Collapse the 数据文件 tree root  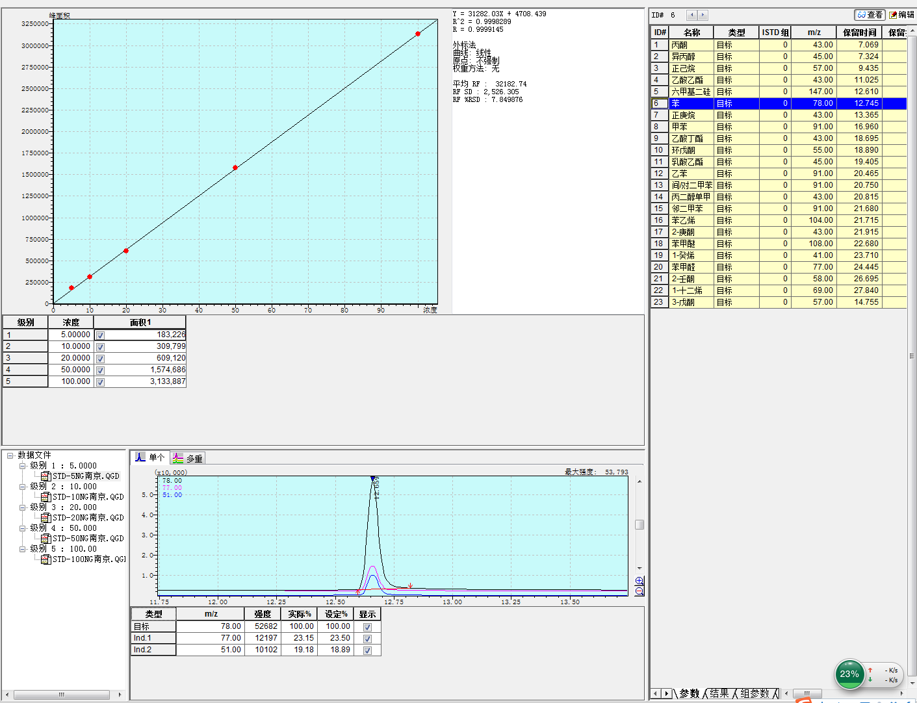[x=10, y=455]
